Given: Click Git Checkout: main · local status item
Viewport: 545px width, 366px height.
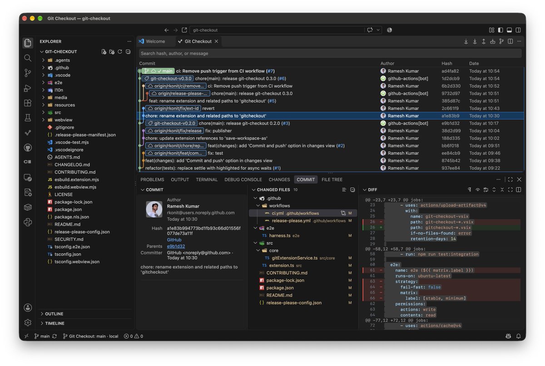Looking at the screenshot, I should (90, 336).
